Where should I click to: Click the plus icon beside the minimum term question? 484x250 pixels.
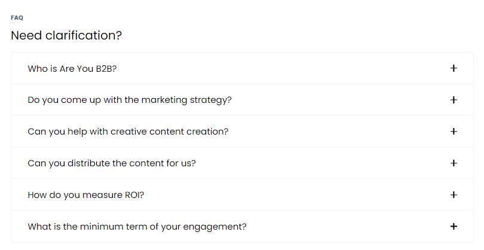(454, 226)
